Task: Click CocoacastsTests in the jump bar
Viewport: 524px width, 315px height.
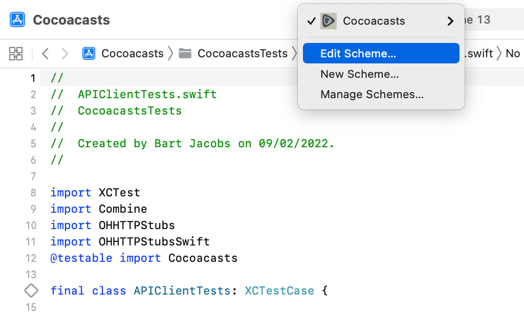Action: click(x=242, y=53)
